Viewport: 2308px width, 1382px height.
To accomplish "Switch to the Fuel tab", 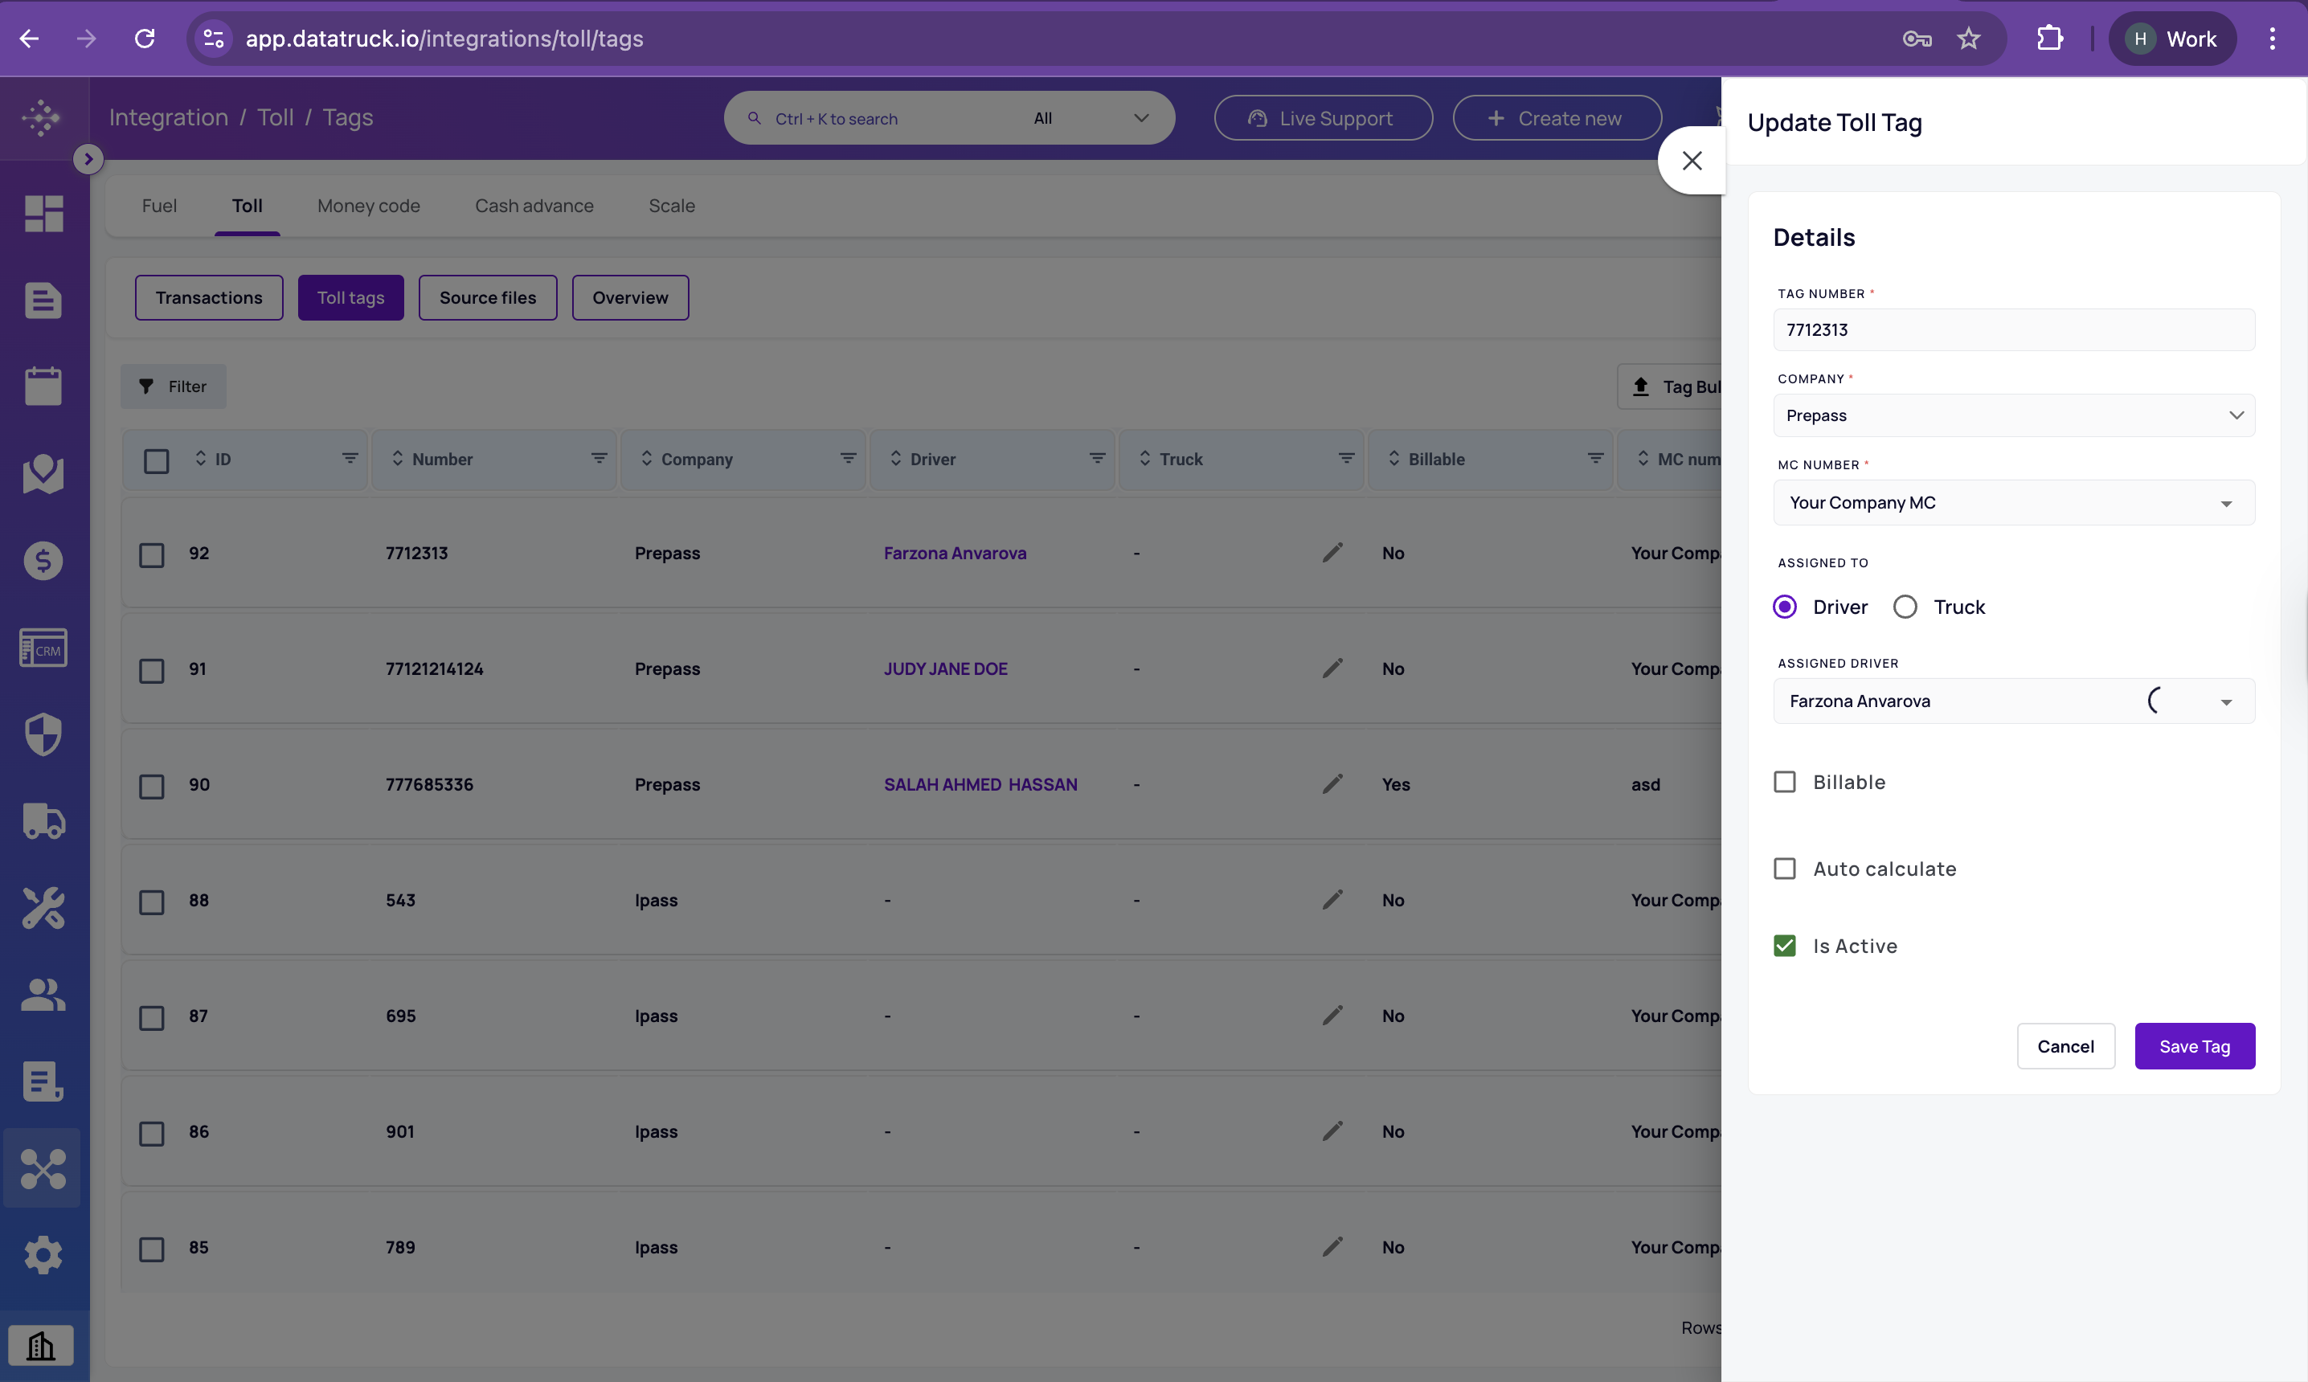I will pos(159,206).
